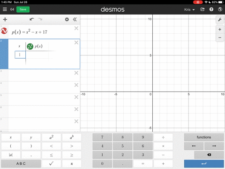Viewport: 225px width, 169px height.
Task: Delete empty expression row 6
Action: 76,109
